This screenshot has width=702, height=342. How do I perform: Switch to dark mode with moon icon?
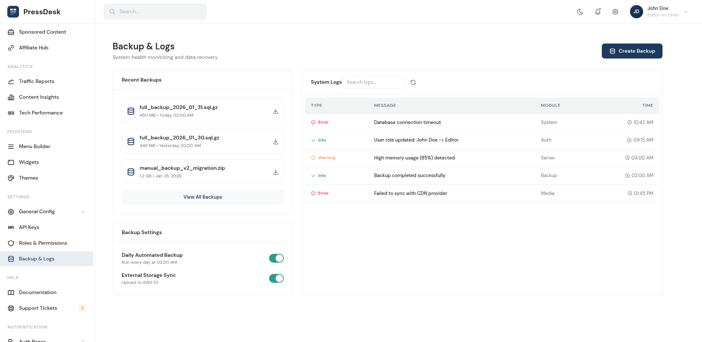pyautogui.click(x=580, y=12)
